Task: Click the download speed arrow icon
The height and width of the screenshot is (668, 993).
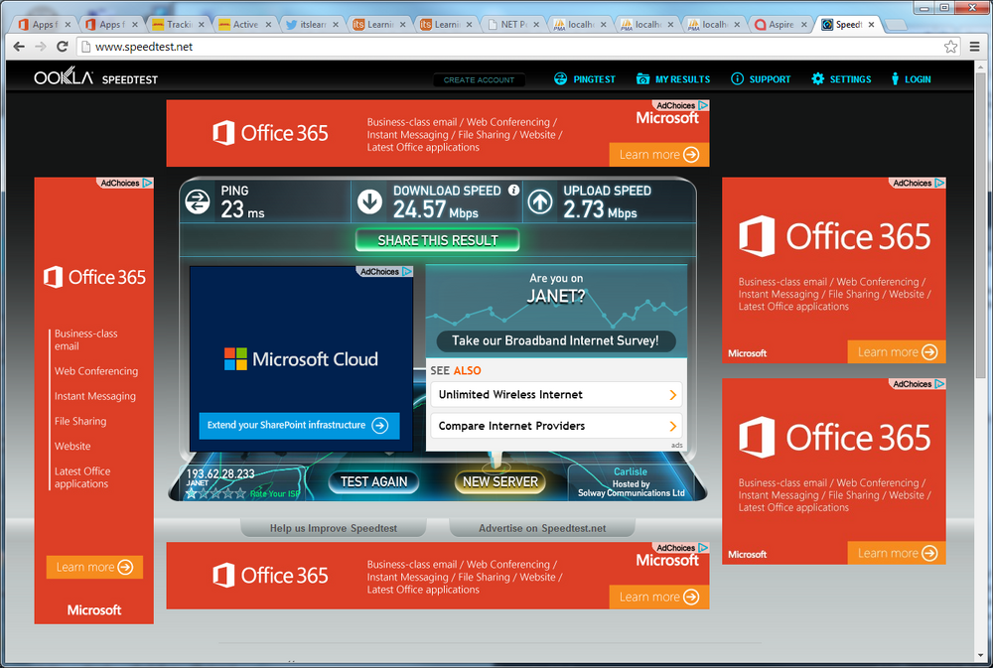Action: pyautogui.click(x=369, y=201)
